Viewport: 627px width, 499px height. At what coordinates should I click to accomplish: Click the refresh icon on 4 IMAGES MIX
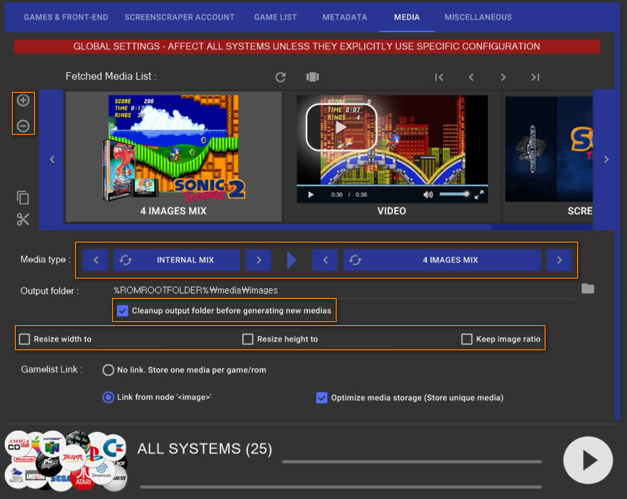(x=355, y=260)
